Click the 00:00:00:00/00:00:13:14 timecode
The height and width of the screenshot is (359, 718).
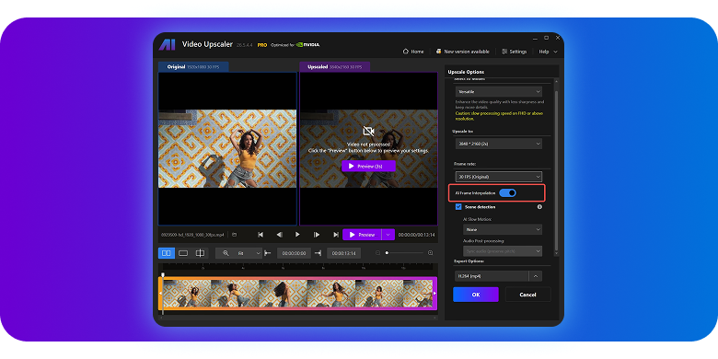click(416, 235)
